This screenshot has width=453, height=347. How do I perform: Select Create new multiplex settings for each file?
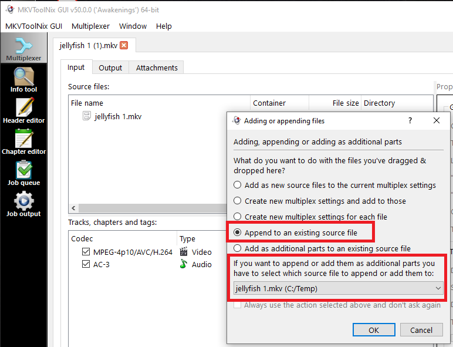238,216
